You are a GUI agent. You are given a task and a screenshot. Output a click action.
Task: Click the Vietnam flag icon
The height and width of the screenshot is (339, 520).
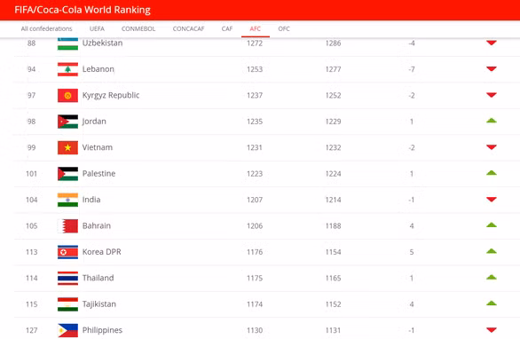pyautogui.click(x=67, y=147)
